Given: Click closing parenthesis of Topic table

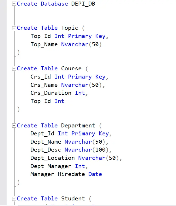Looking at the screenshot, I should pos(19,53).
